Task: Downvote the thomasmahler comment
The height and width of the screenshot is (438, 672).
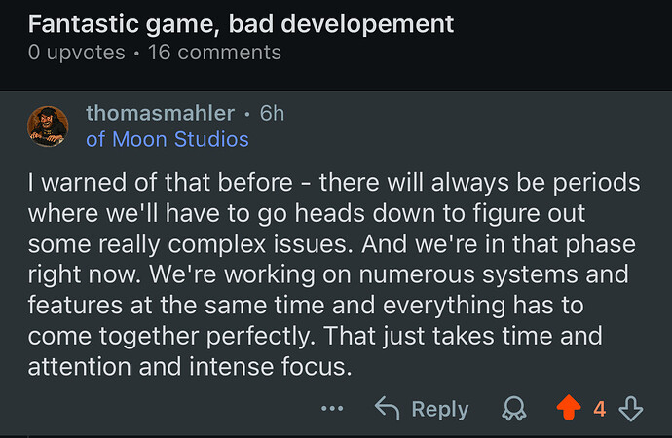Action: click(632, 409)
